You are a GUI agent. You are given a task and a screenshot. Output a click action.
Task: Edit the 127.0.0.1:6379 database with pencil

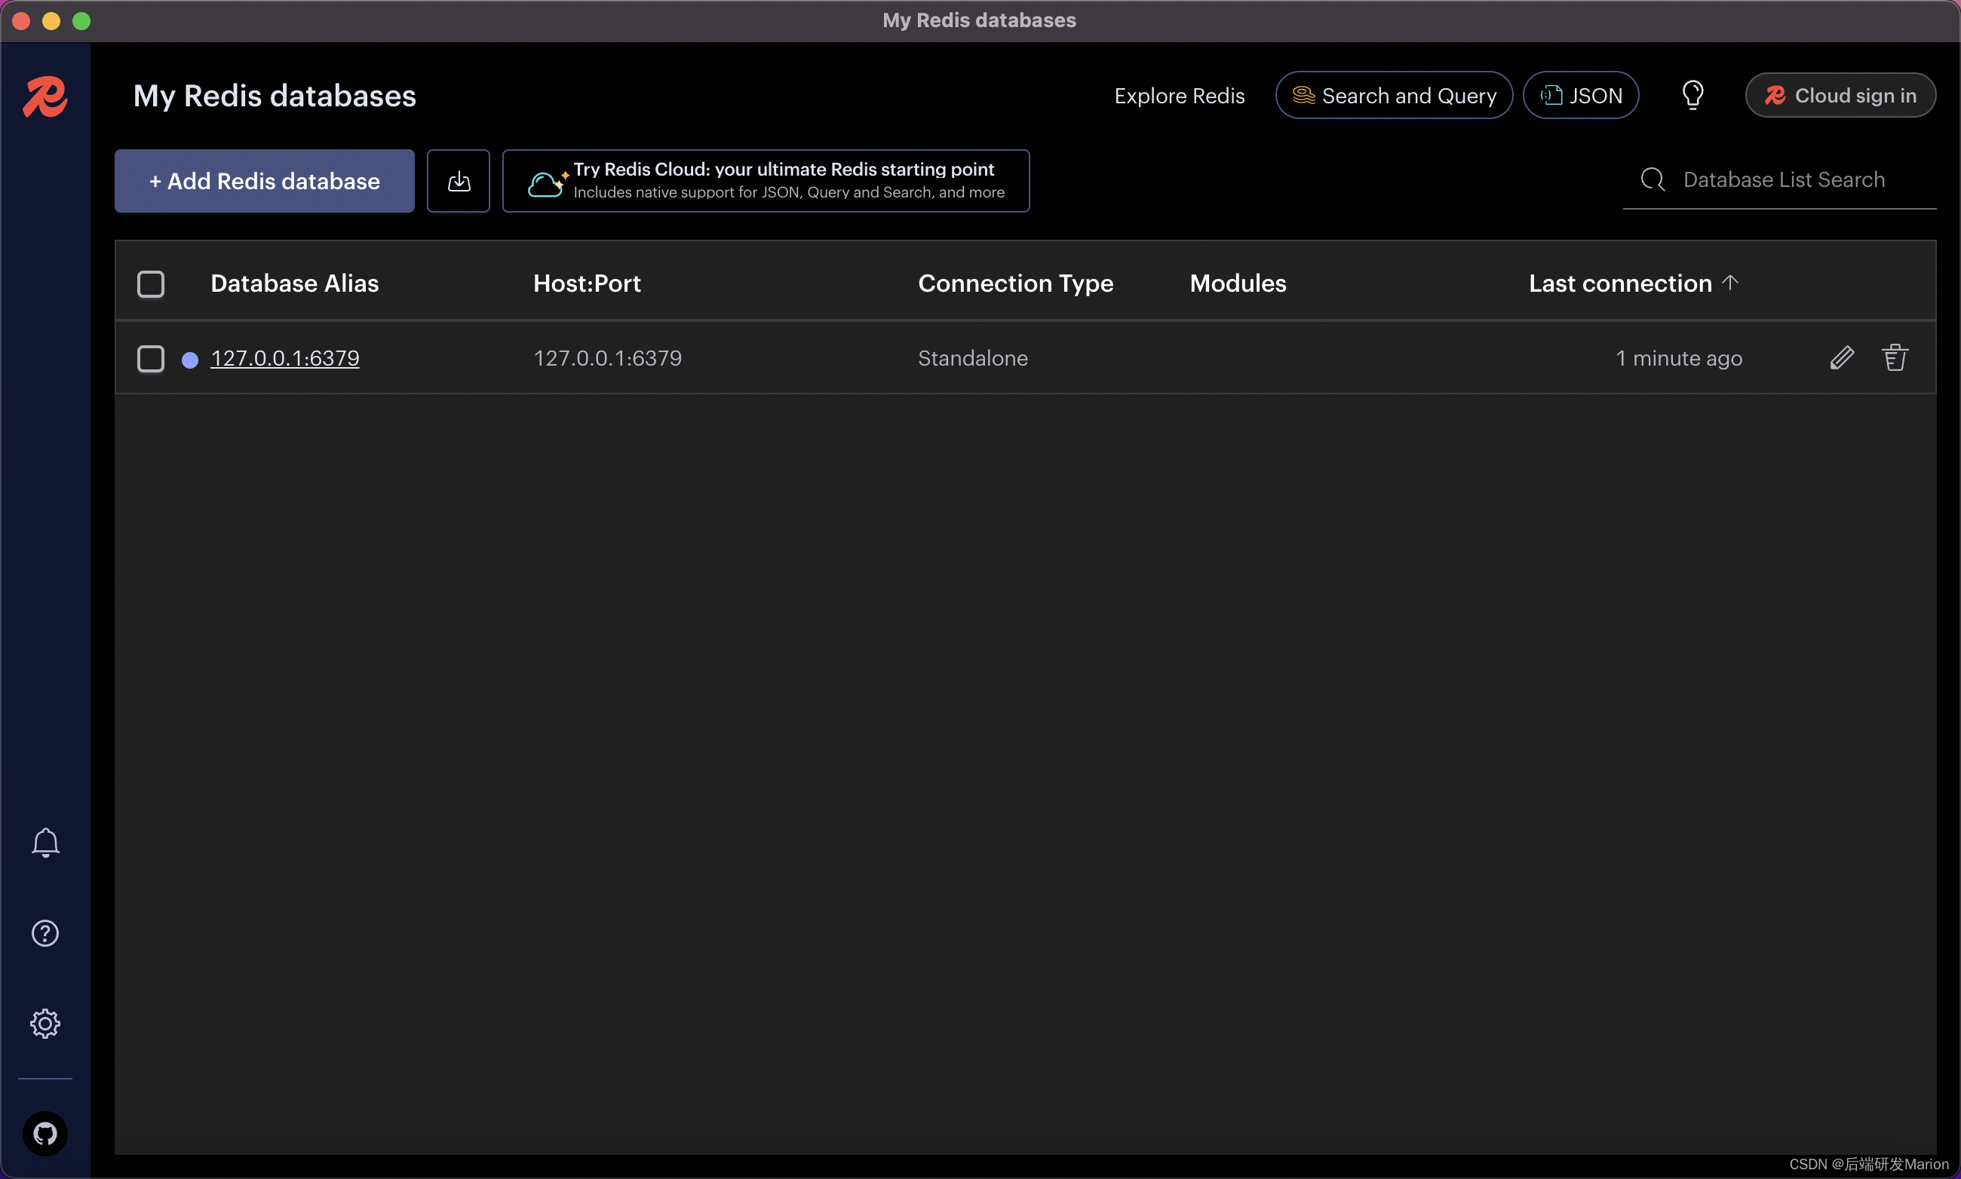[1841, 358]
